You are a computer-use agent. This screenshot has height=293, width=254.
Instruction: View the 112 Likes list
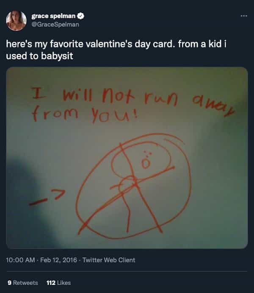(58, 283)
